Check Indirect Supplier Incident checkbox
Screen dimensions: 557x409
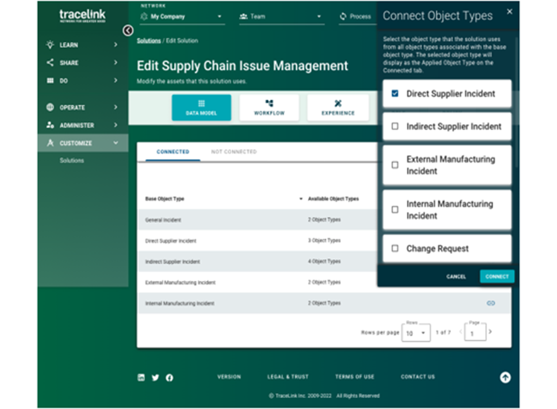(x=395, y=126)
